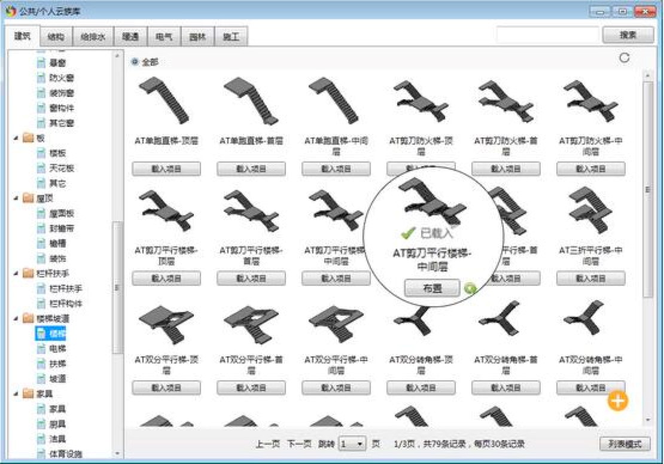This screenshot has width=664, height=464.
Task: Select the 栏杆构件 category icon
Action: [41, 304]
